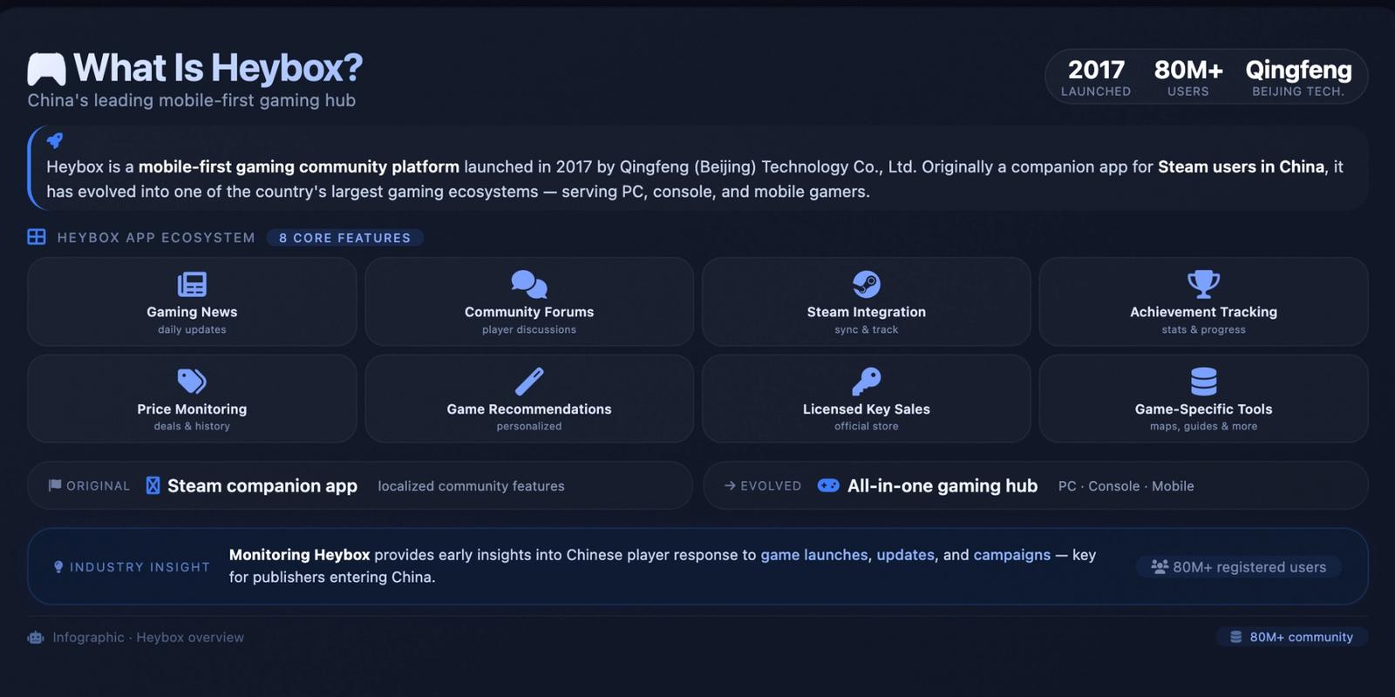
Task: Click the icon beside Steam companion app
Action: click(x=153, y=486)
